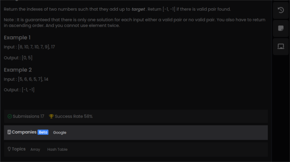Click the Success Rate 58% text
This screenshot has width=290, height=162.
[74, 116]
